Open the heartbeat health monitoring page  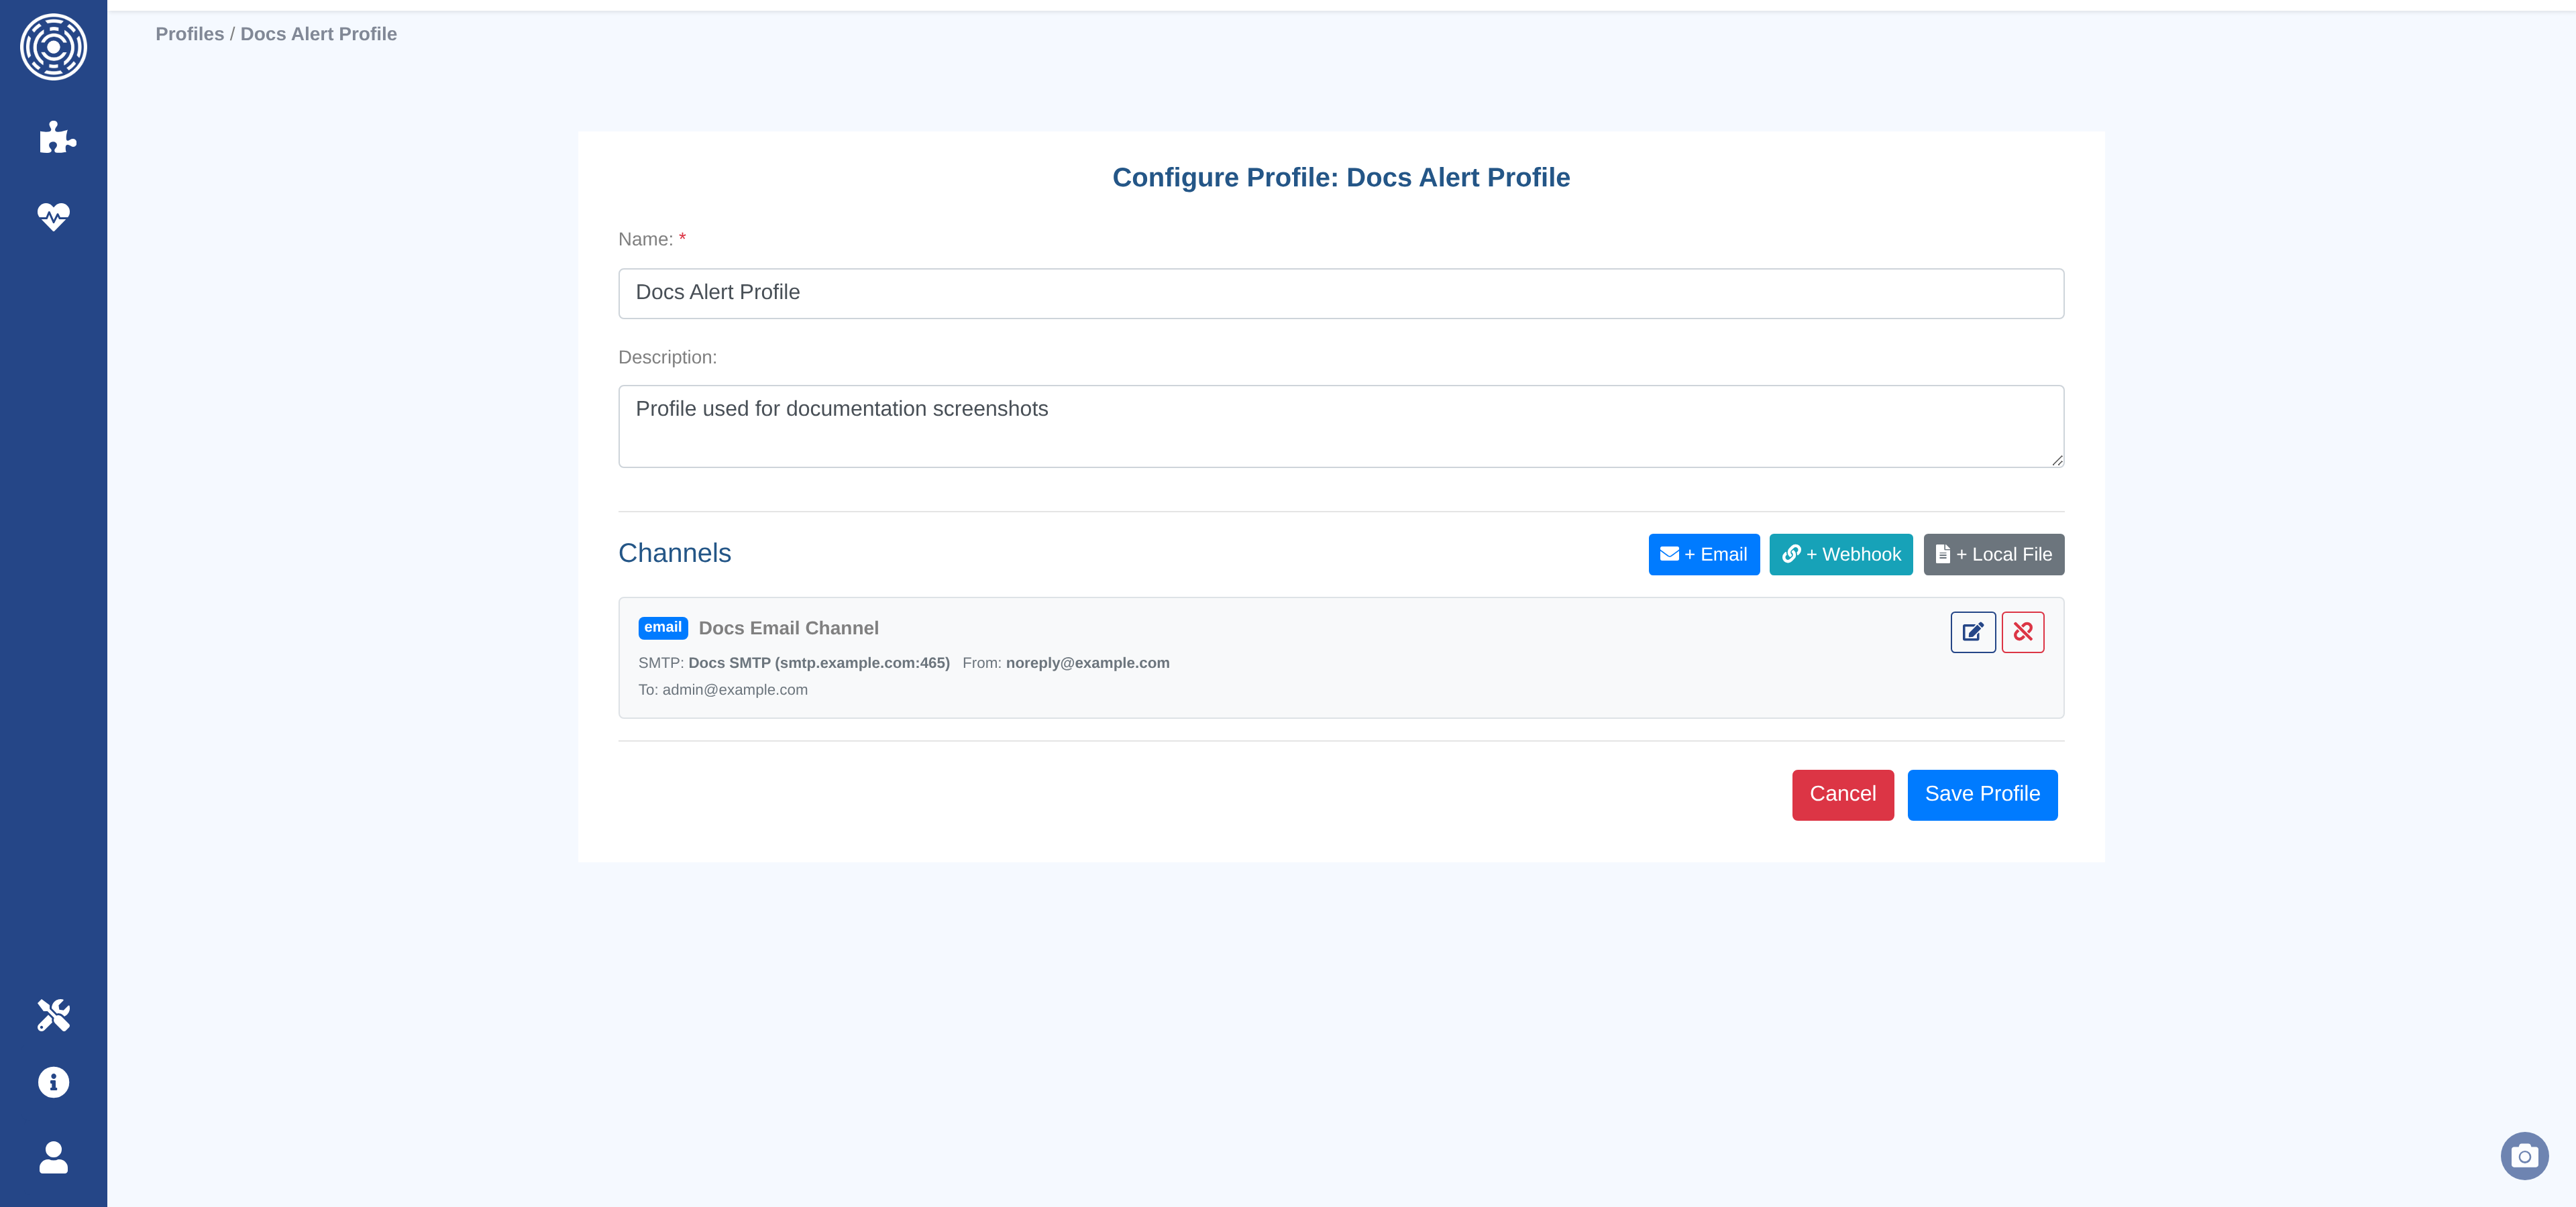tap(53, 216)
